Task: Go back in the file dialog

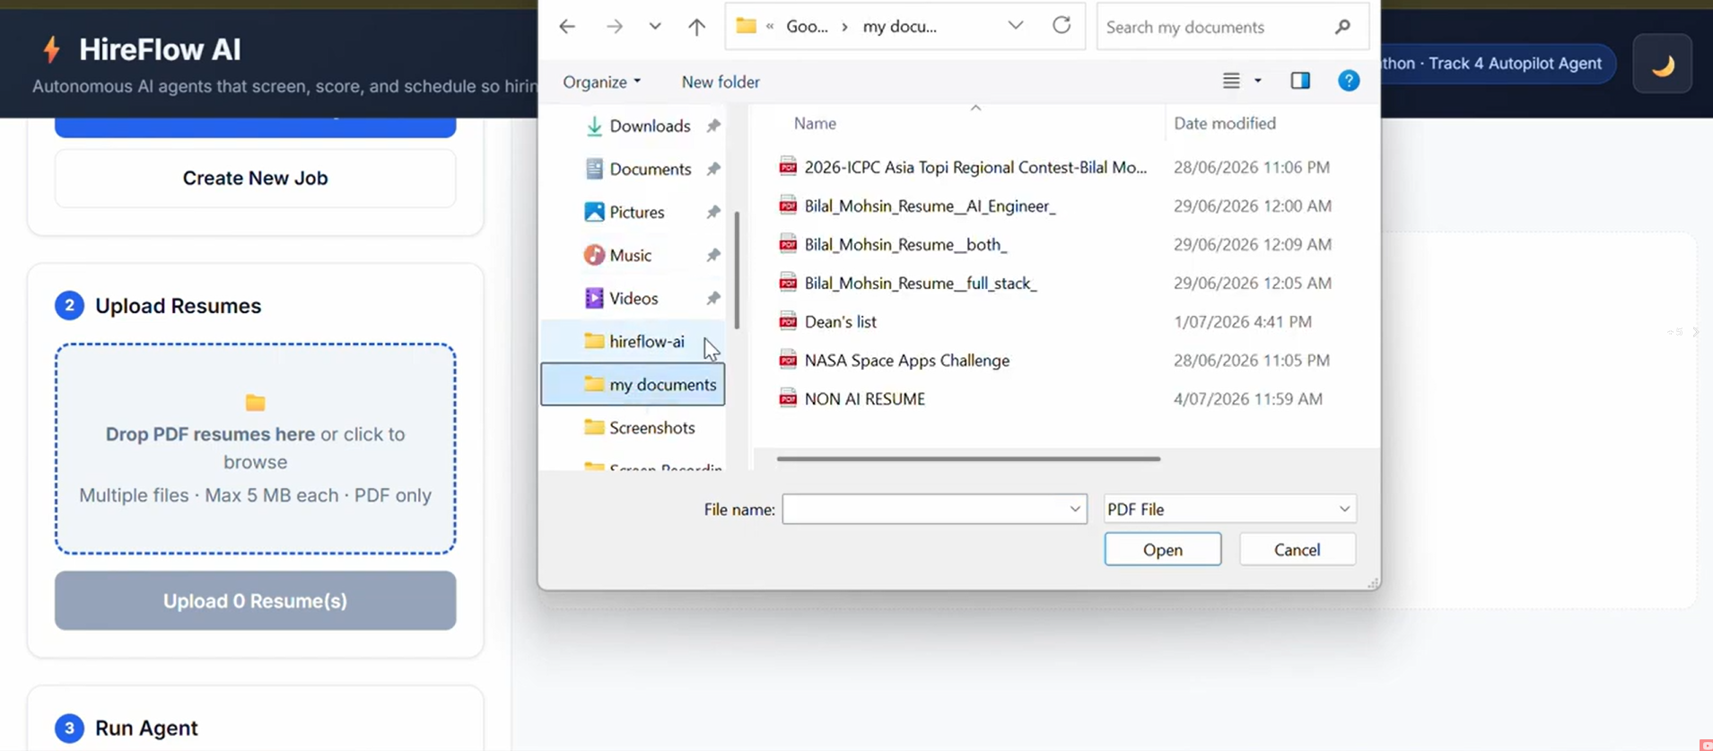Action: coord(567,27)
